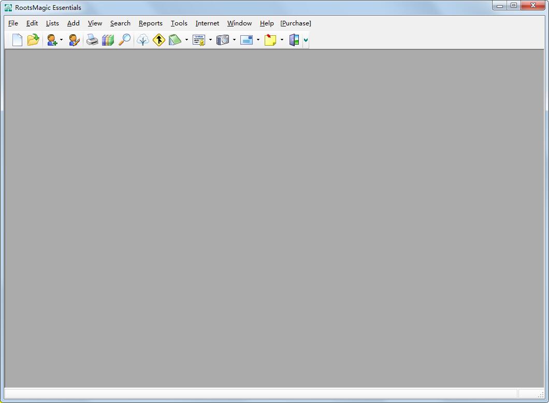Click the yellow sticky note icon
Image resolution: width=549 pixels, height=403 pixels.
point(270,40)
